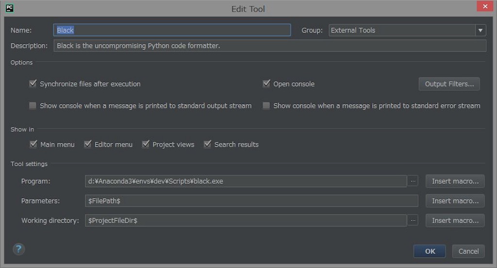Cancel the Edit Tool dialog
This screenshot has height=268, width=497.
click(468, 251)
